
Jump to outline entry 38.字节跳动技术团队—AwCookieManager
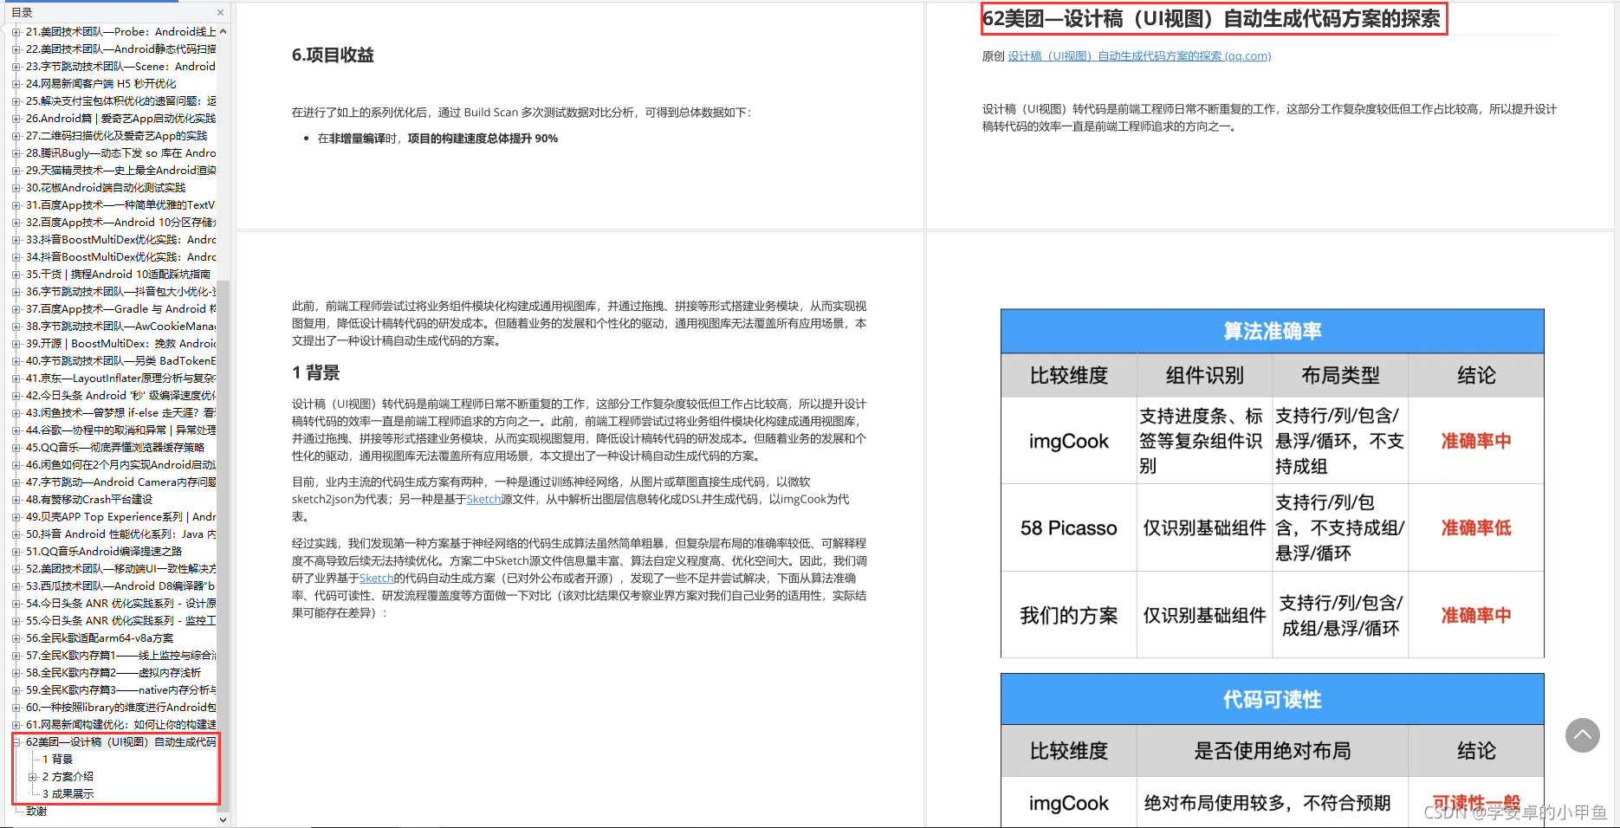(120, 327)
